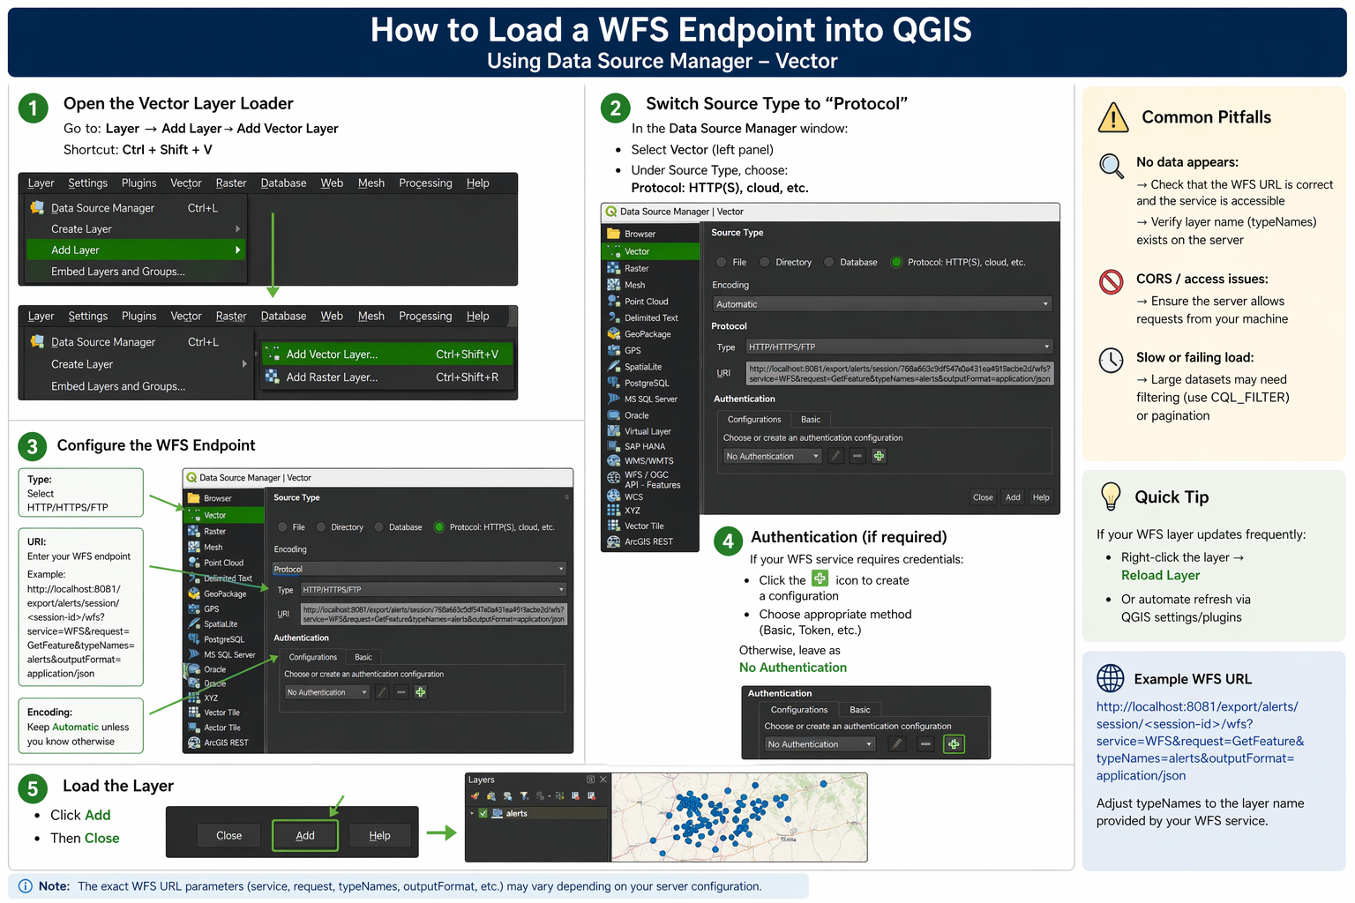Select File radio button in Step 3 window
Screen dimensions: 1355x903
(282, 527)
